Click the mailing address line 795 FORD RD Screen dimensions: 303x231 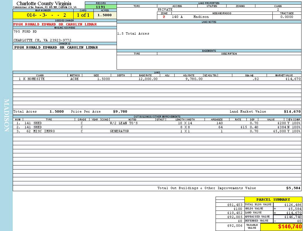point(25,31)
